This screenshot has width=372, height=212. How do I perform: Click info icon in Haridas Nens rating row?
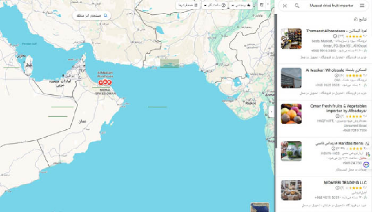point(333,149)
